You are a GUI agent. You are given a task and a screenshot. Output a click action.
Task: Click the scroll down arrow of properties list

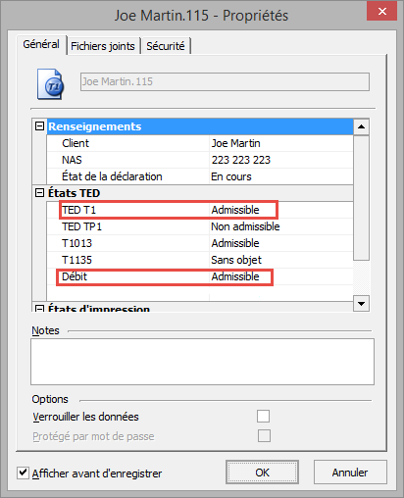tap(361, 304)
